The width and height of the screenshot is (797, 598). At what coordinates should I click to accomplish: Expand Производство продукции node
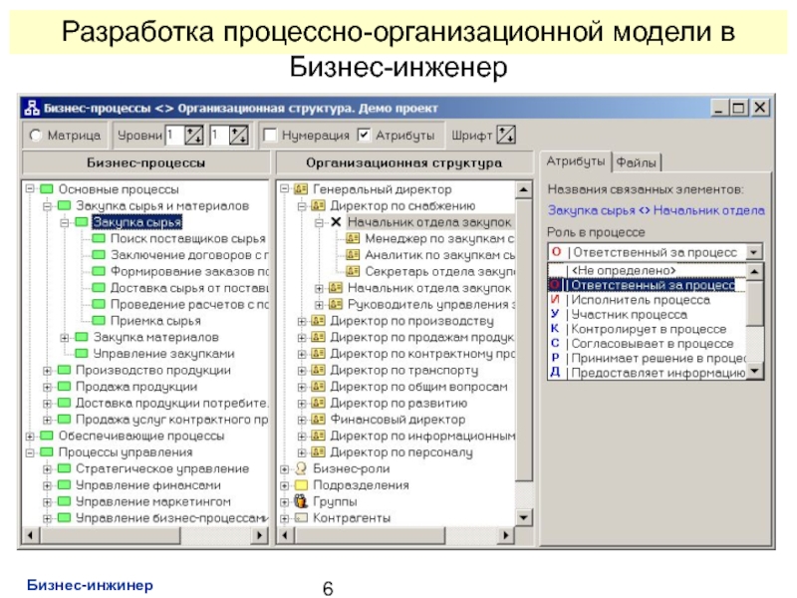click(x=47, y=370)
